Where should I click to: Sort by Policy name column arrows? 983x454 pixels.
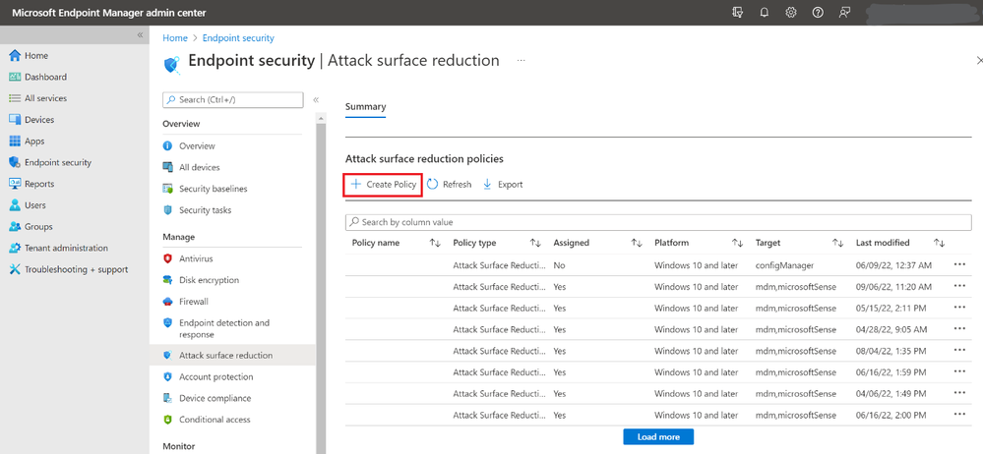pos(435,243)
